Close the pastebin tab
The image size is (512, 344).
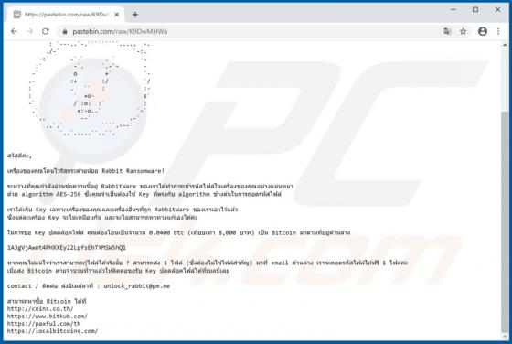coord(117,15)
